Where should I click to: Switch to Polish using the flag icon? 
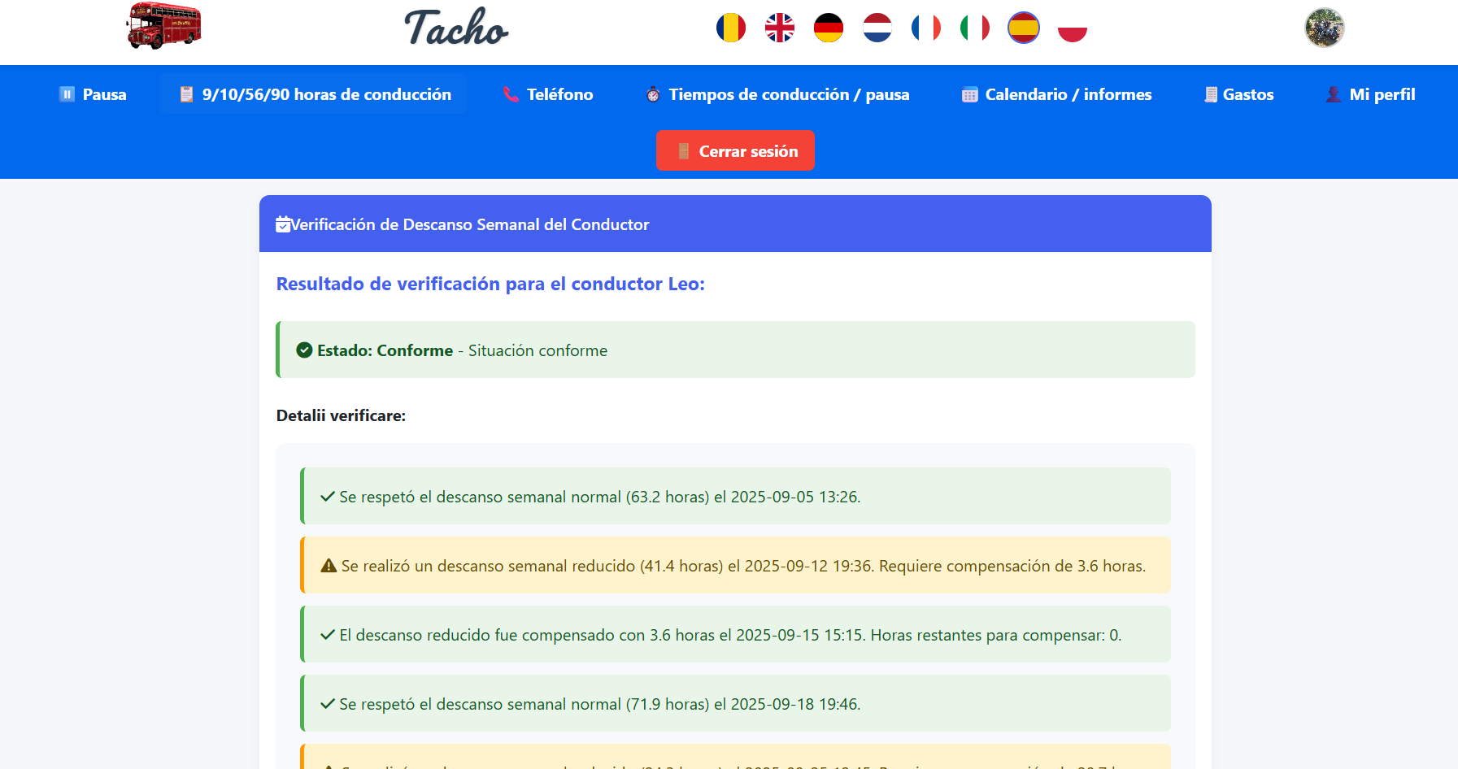point(1072,28)
